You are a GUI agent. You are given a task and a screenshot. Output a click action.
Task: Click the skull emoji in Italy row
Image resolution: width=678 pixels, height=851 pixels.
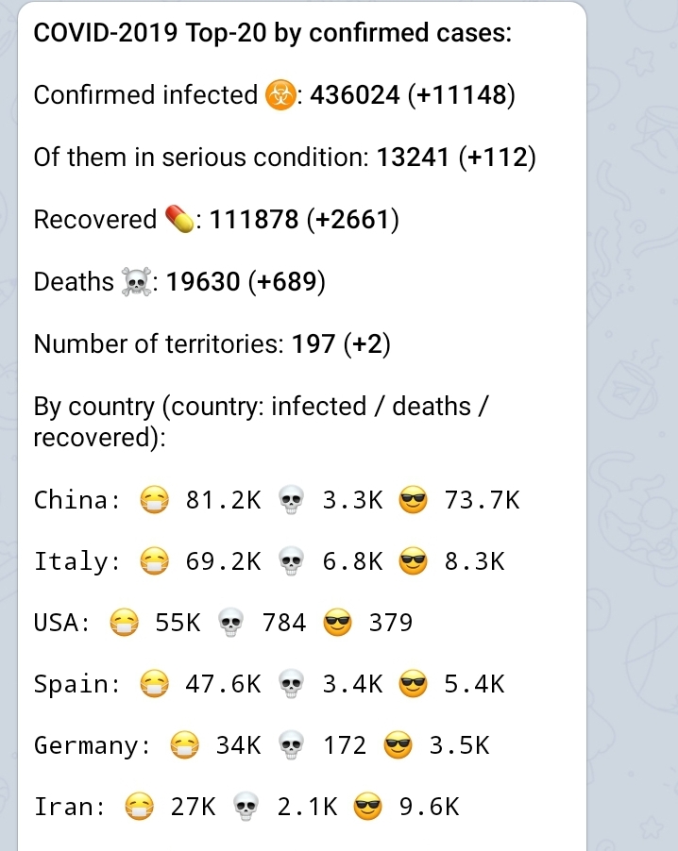(x=292, y=561)
